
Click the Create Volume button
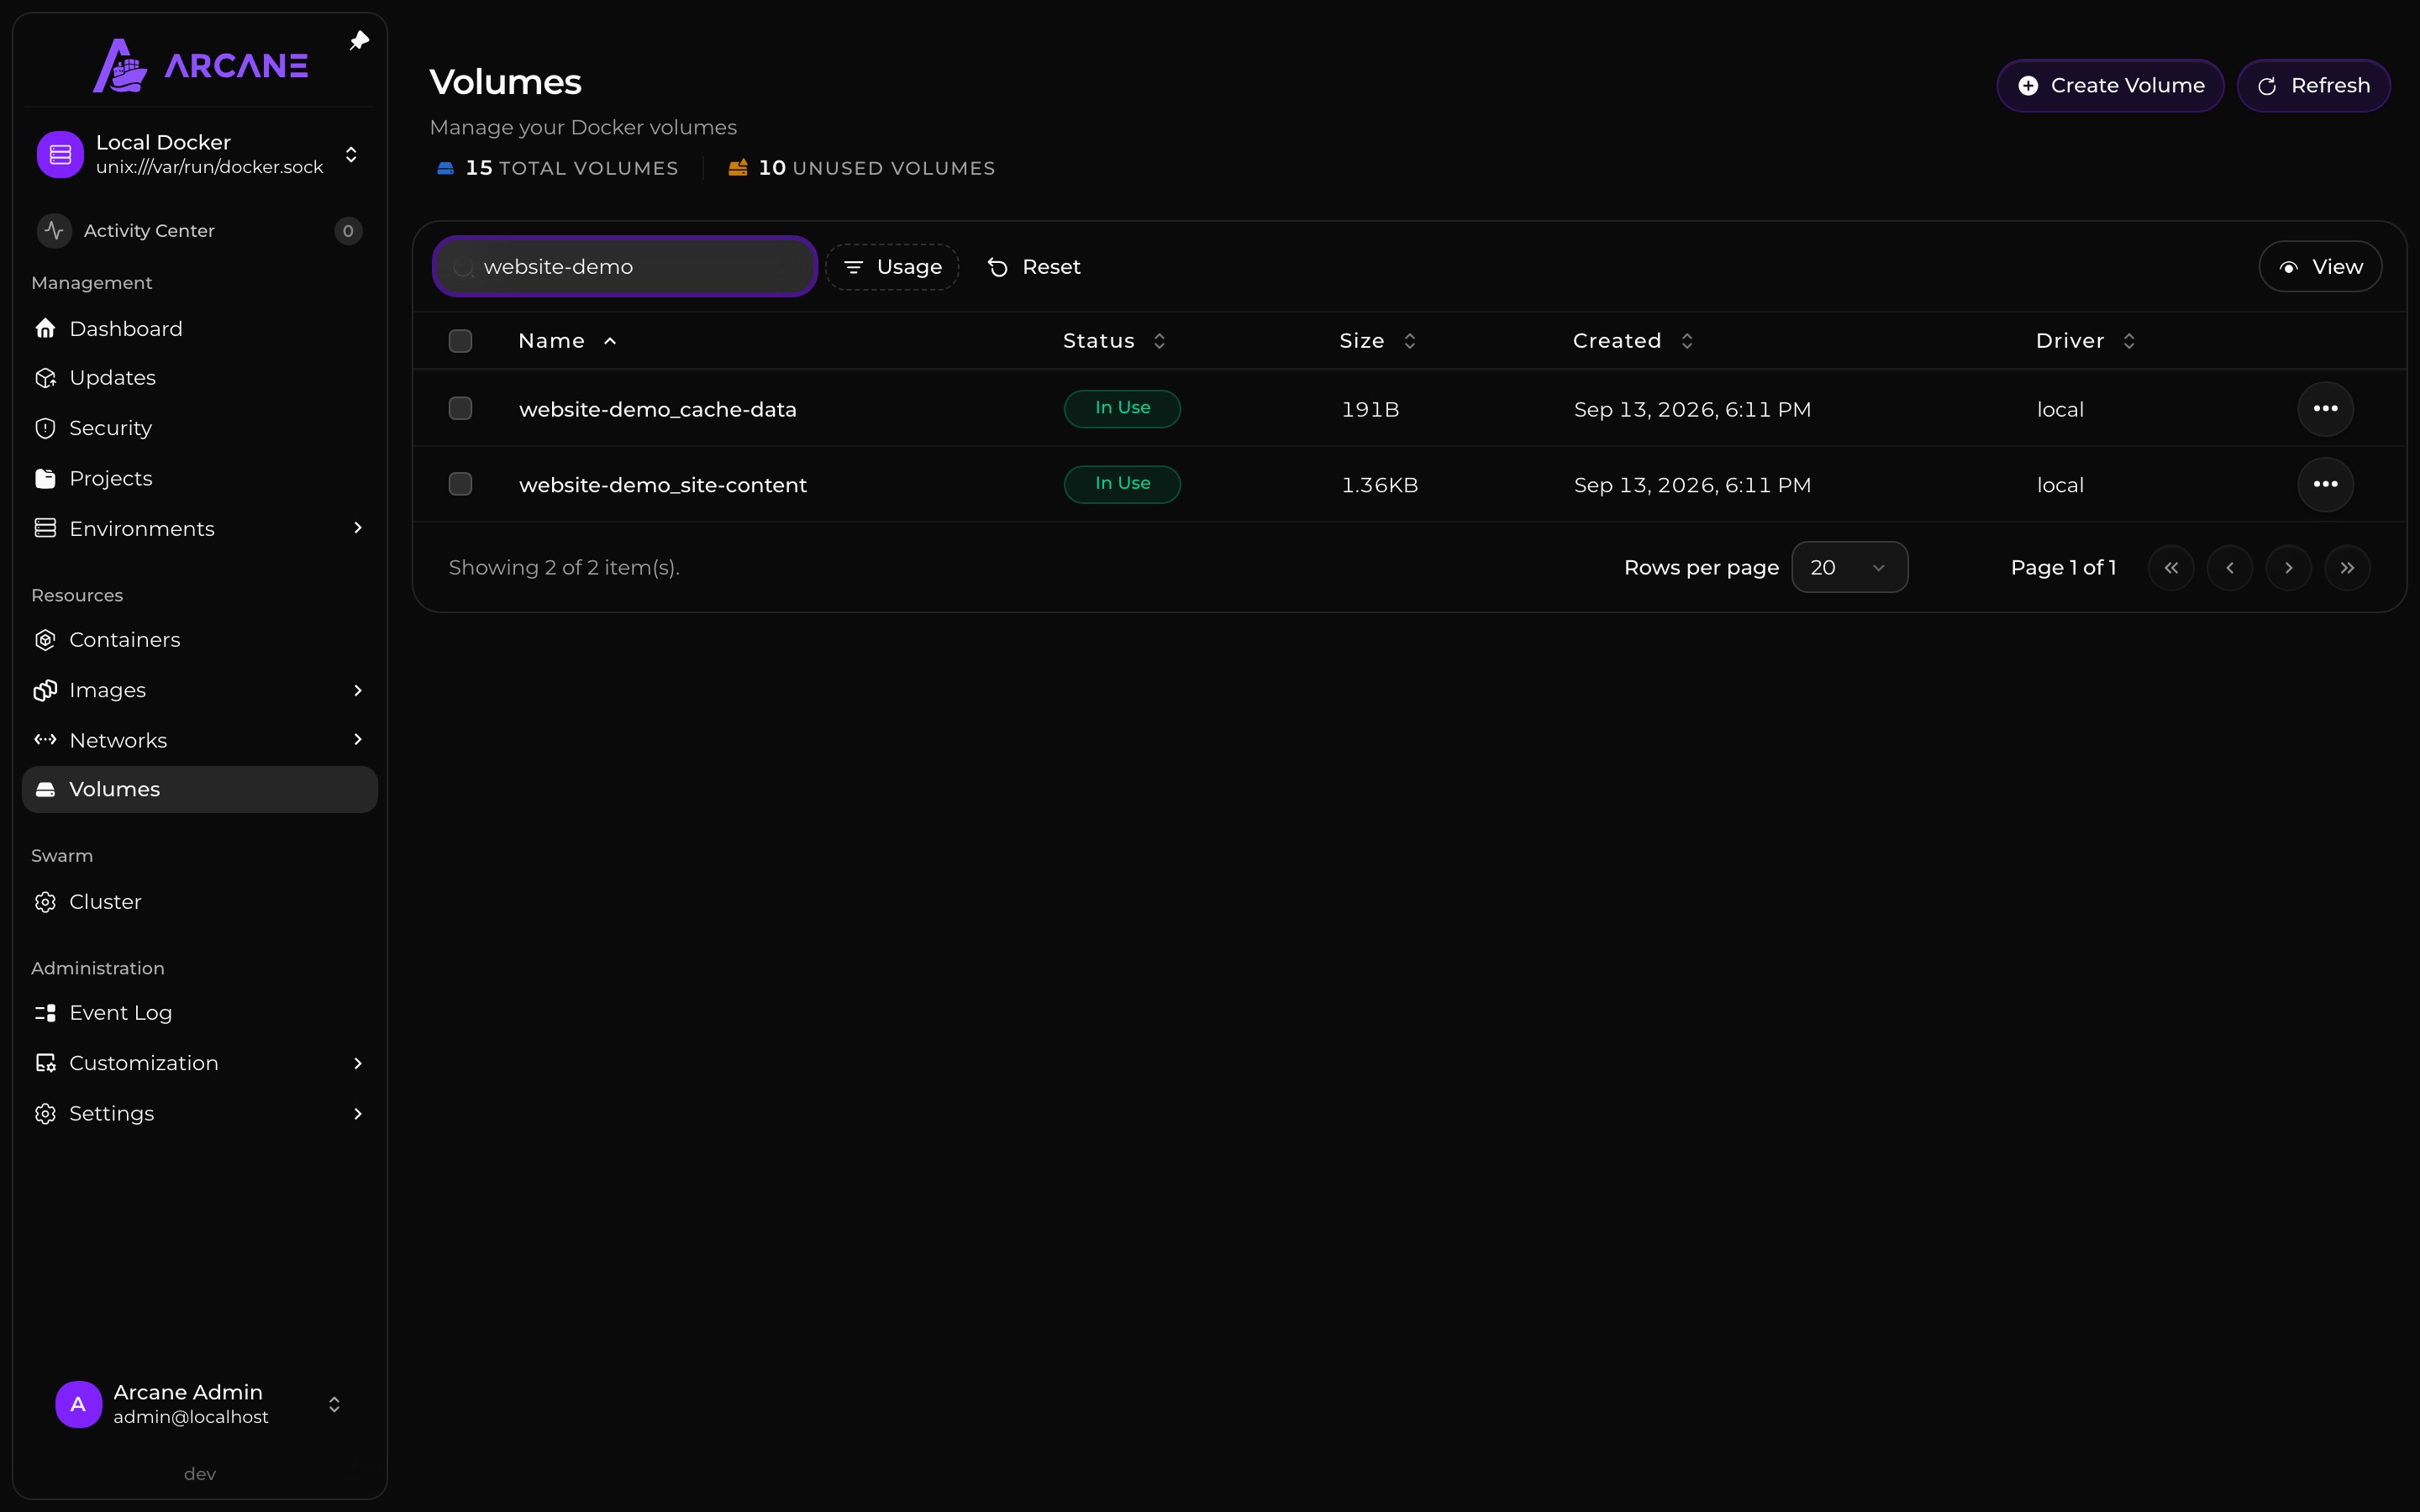(x=2110, y=86)
